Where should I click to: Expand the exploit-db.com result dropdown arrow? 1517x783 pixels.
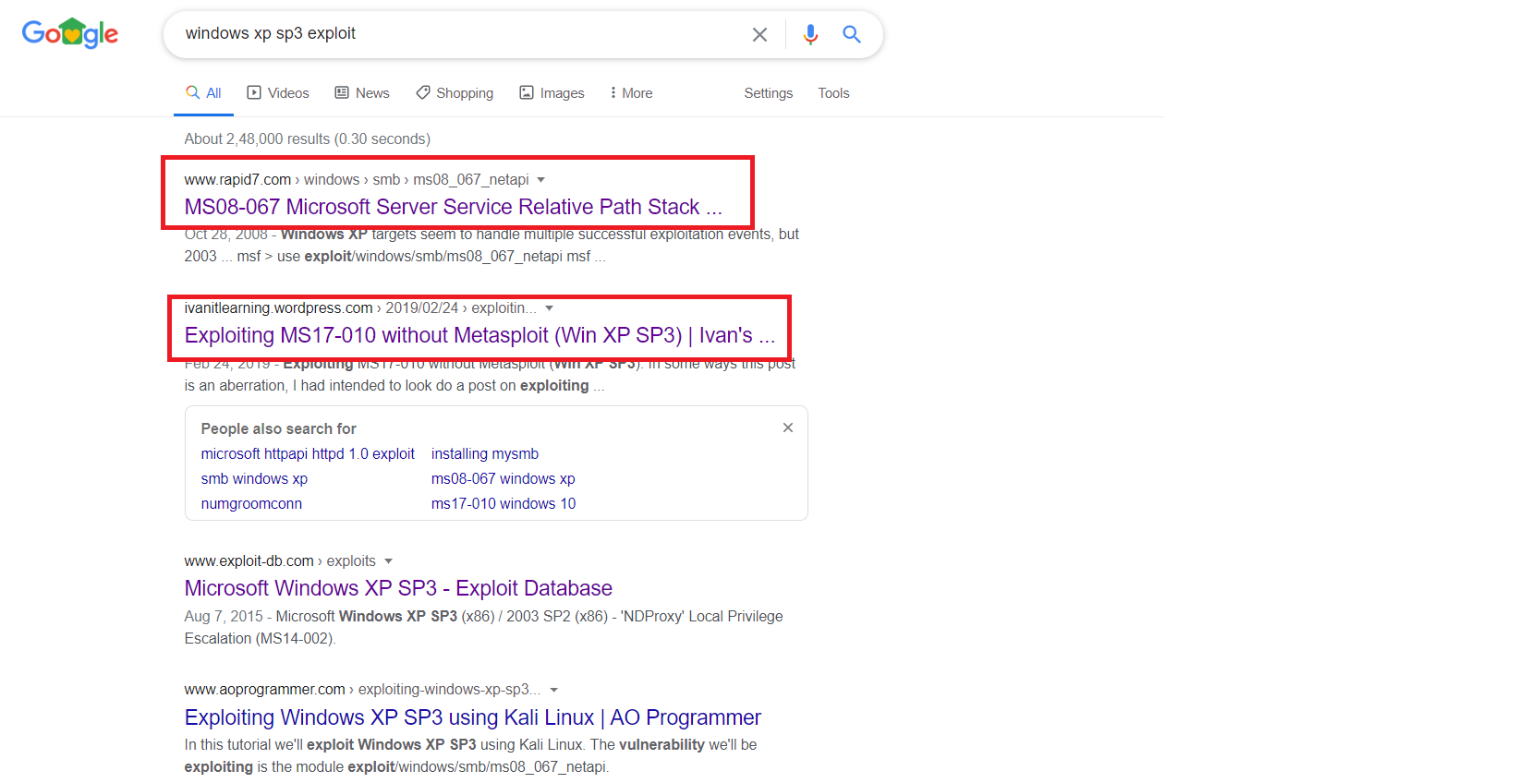[388, 561]
